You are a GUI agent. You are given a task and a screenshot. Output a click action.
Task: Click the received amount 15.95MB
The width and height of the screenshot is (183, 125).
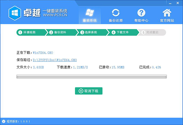[118, 67]
